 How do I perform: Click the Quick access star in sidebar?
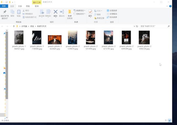4,33
